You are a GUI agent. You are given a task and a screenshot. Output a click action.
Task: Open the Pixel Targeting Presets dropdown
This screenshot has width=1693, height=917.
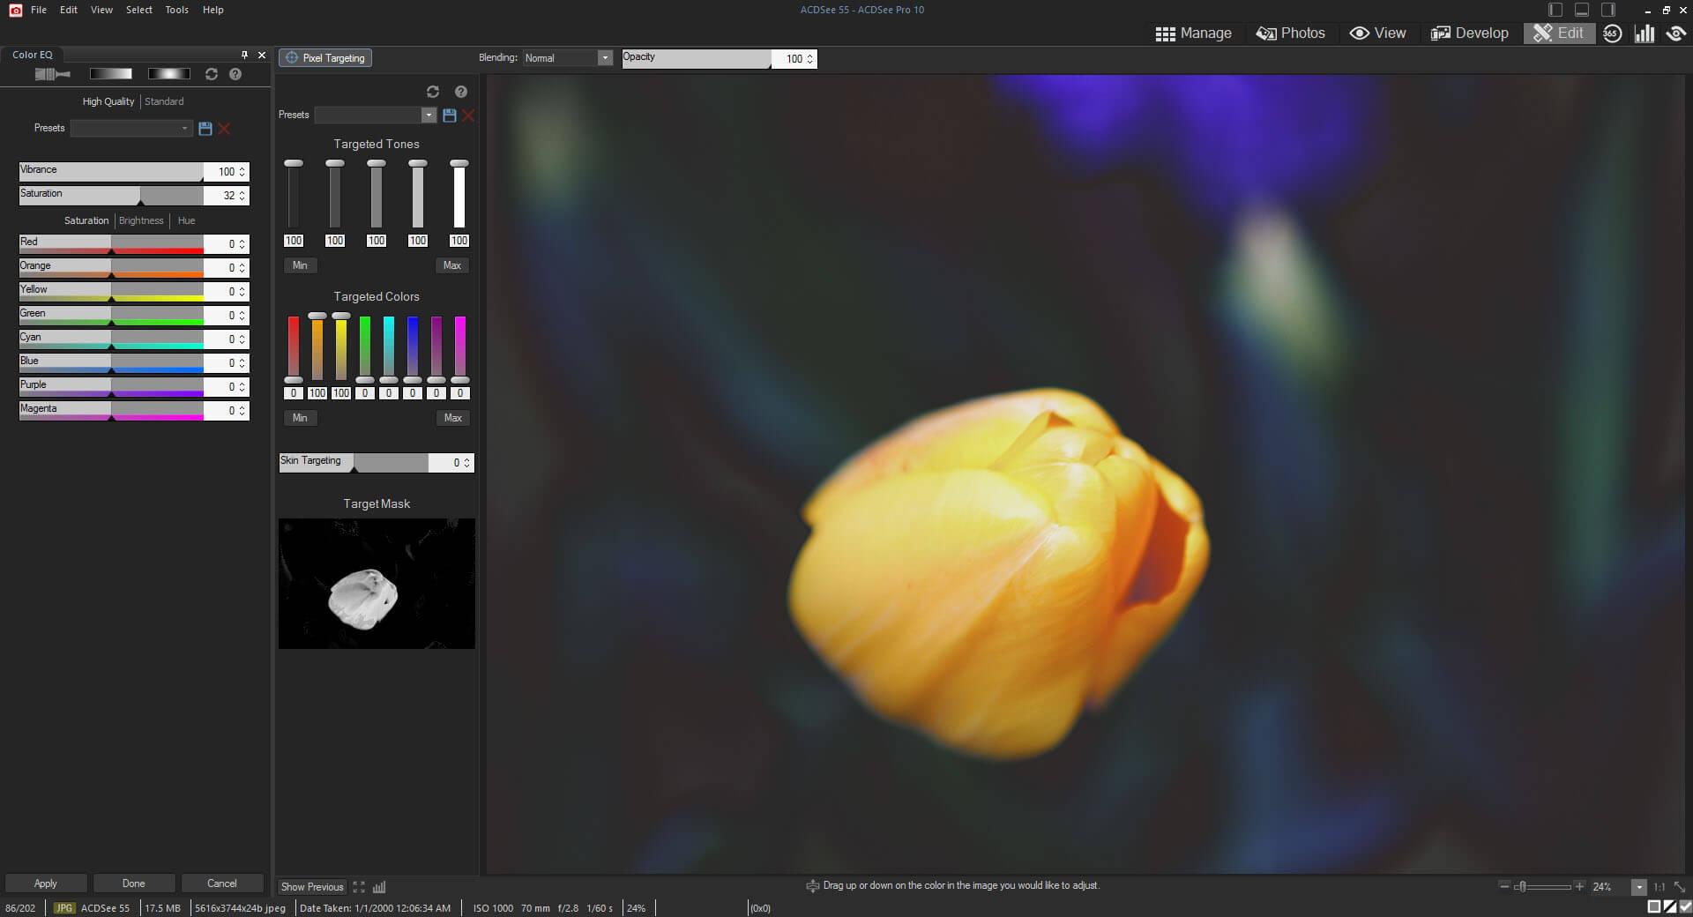429,115
